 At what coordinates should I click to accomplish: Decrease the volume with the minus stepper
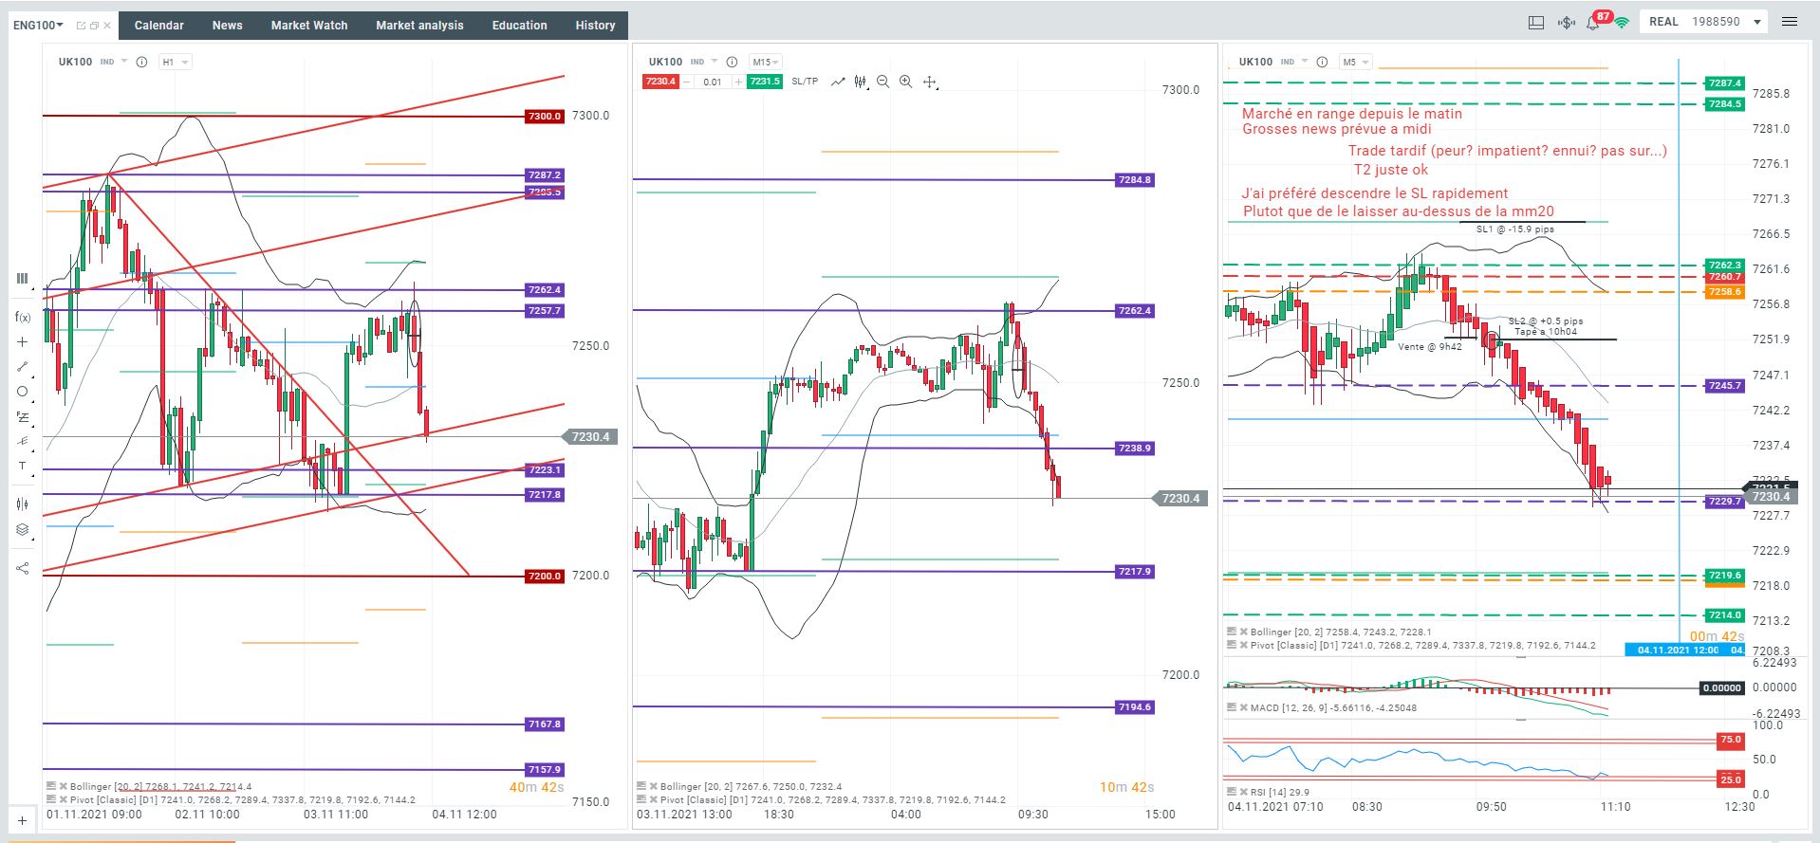click(x=687, y=82)
